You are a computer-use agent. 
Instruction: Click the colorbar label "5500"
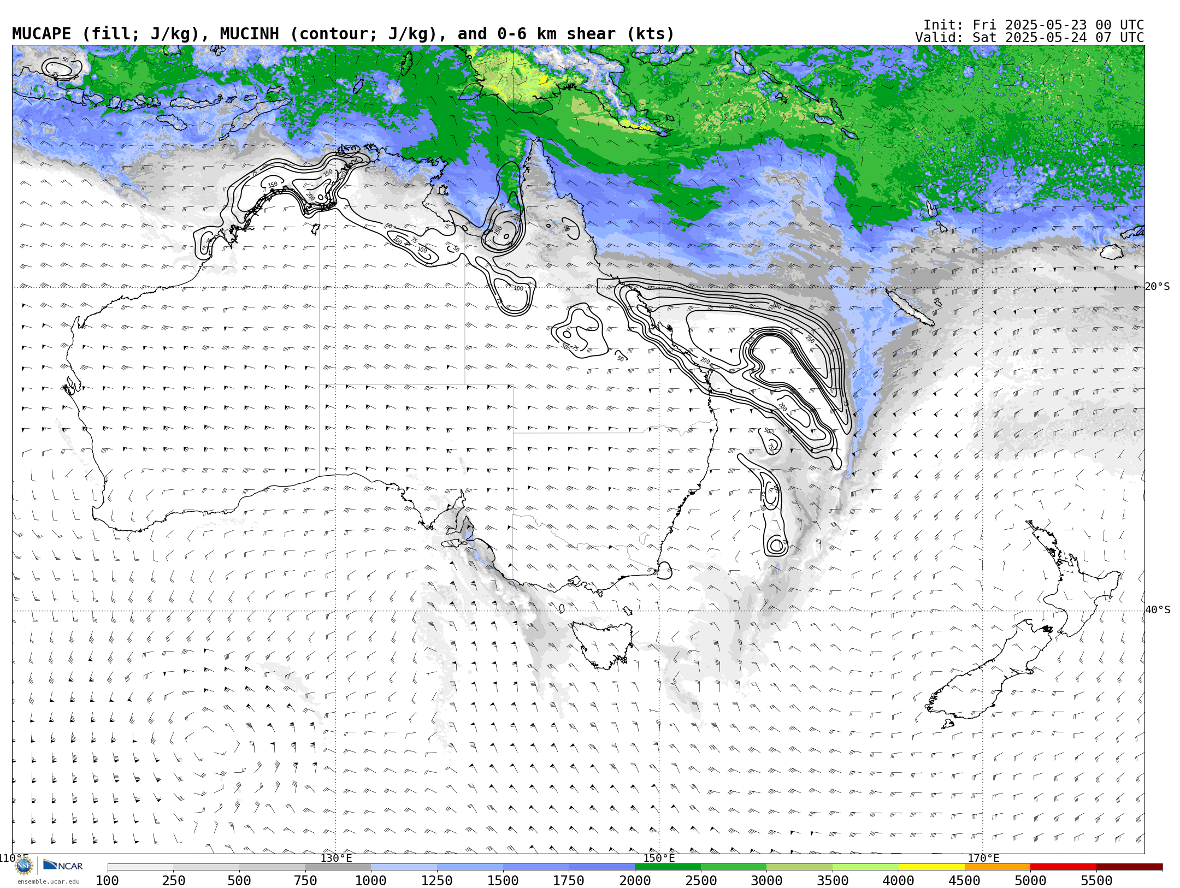(x=1096, y=881)
